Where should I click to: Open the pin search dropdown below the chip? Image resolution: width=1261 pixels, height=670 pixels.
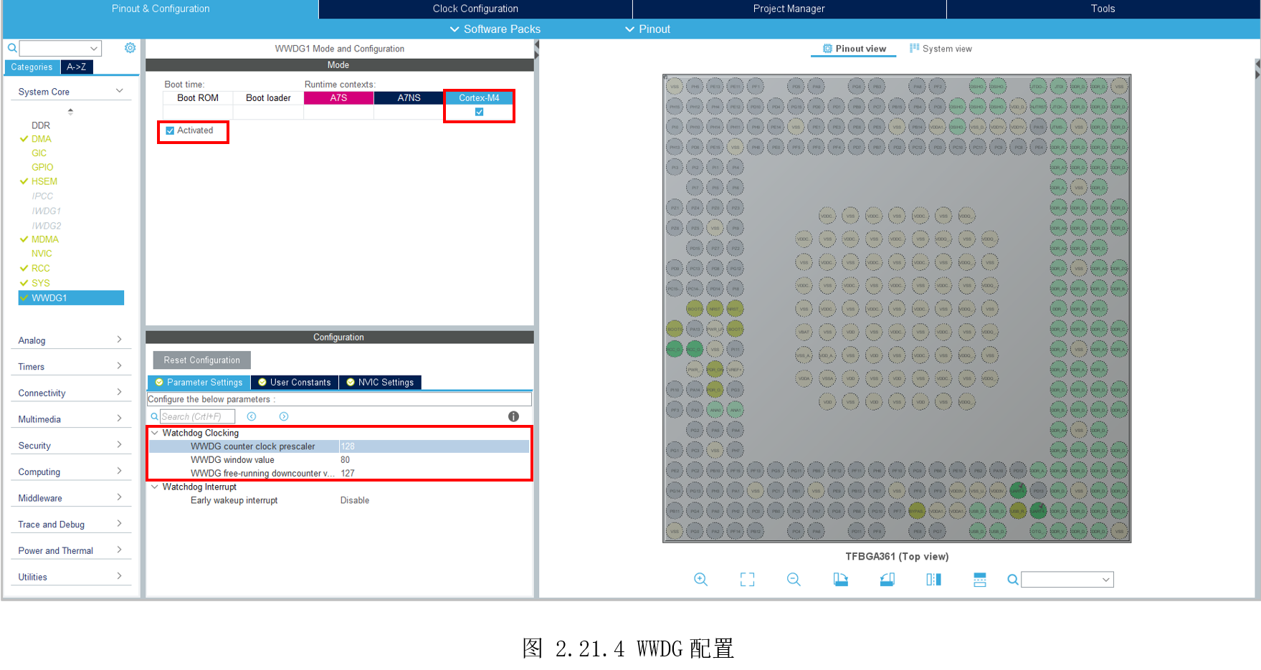click(x=1105, y=580)
